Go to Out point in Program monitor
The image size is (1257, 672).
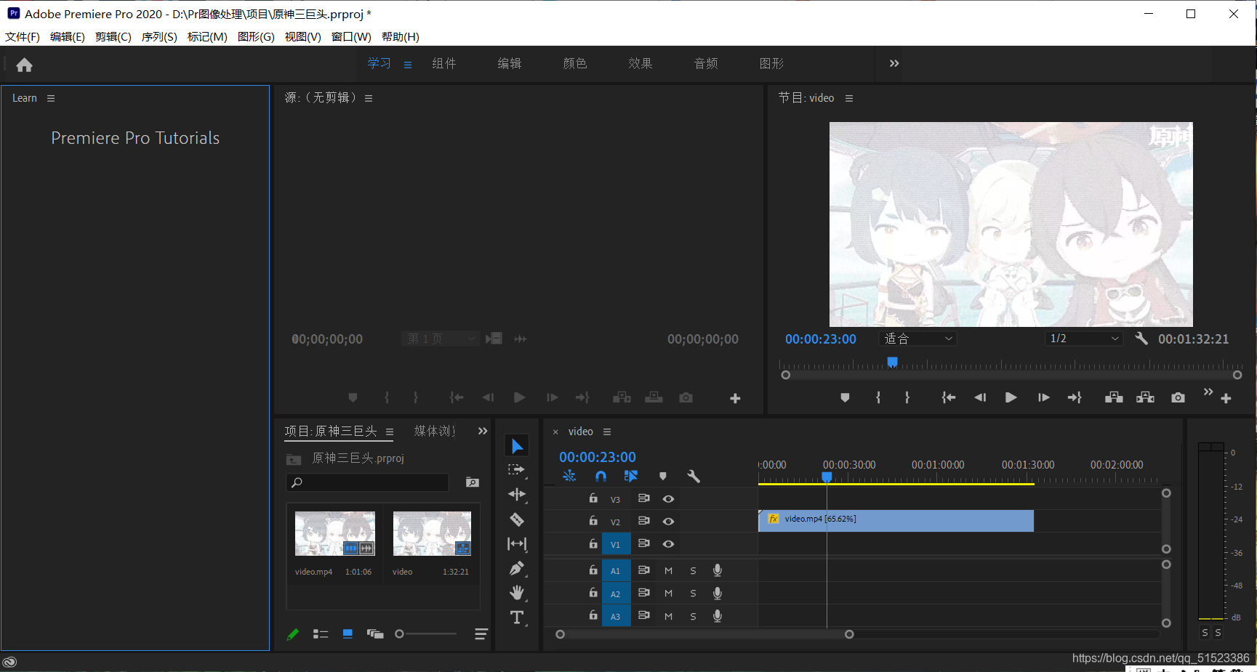click(x=1075, y=397)
